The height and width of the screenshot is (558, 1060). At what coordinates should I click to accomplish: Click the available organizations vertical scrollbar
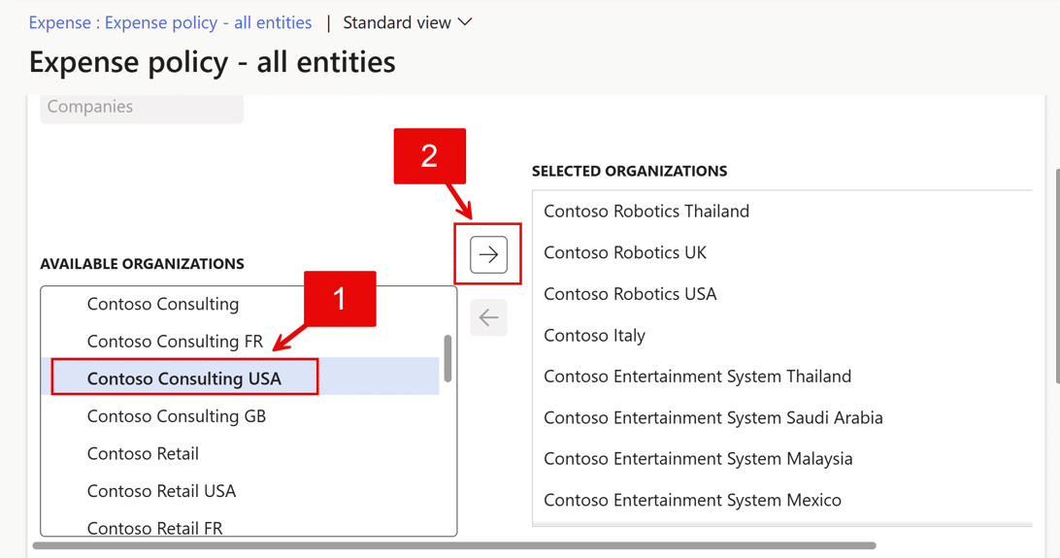point(447,359)
